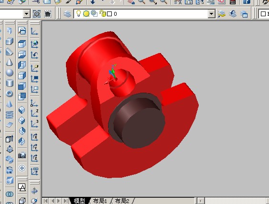Restore the previous UCS
The width and height of the screenshot is (269, 204).
(x=34, y=55)
